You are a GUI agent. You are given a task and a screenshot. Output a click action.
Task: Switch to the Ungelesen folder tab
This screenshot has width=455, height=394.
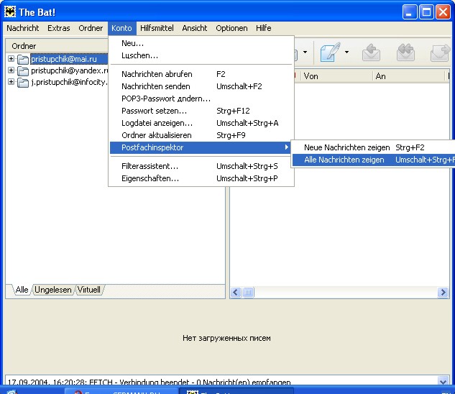(53, 290)
